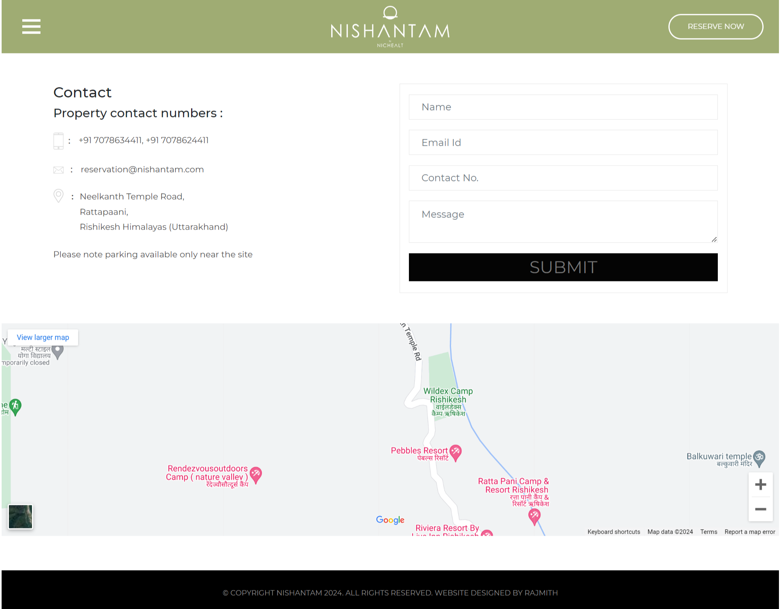783x609 pixels.
Task: Click the phone icon beside contact numbers
Action: coord(58,140)
